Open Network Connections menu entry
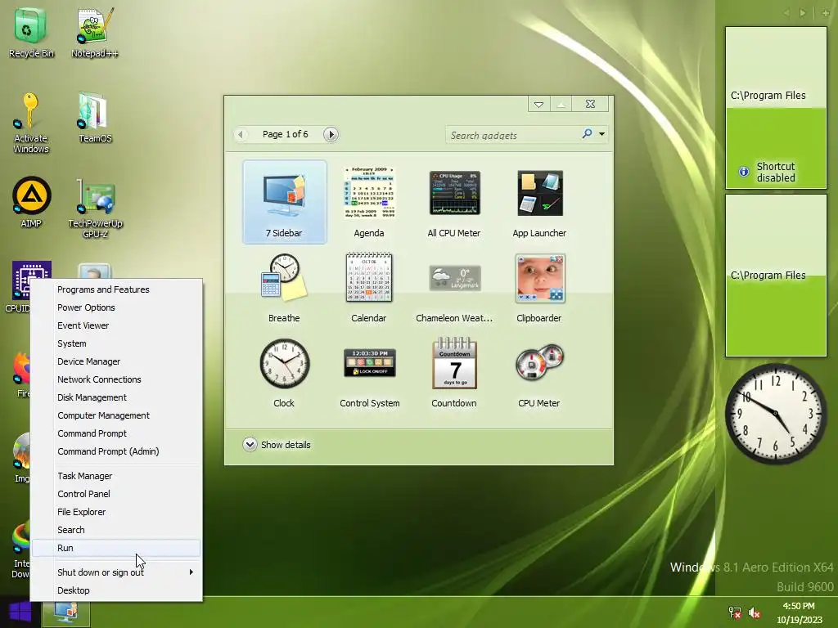 pyautogui.click(x=116, y=379)
